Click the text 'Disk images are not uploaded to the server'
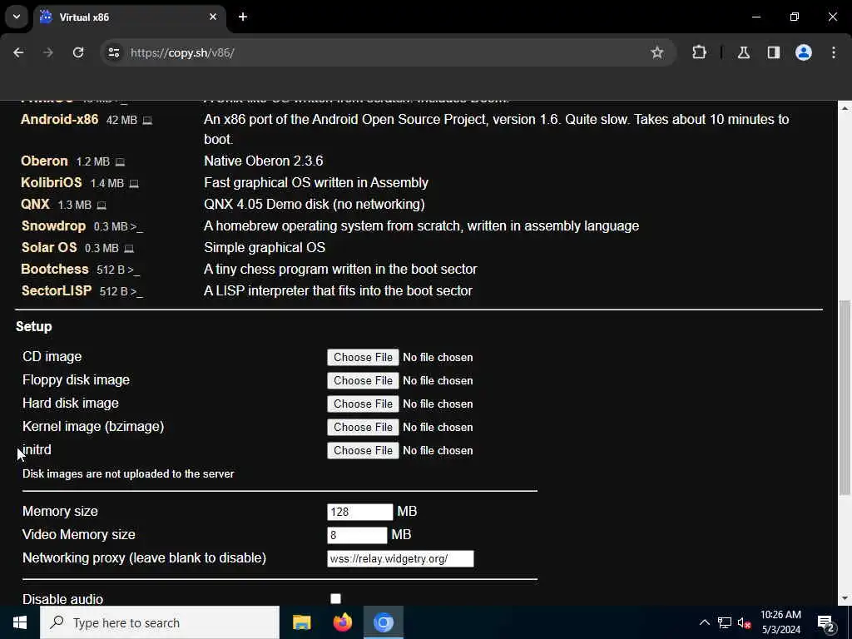 coord(128,473)
